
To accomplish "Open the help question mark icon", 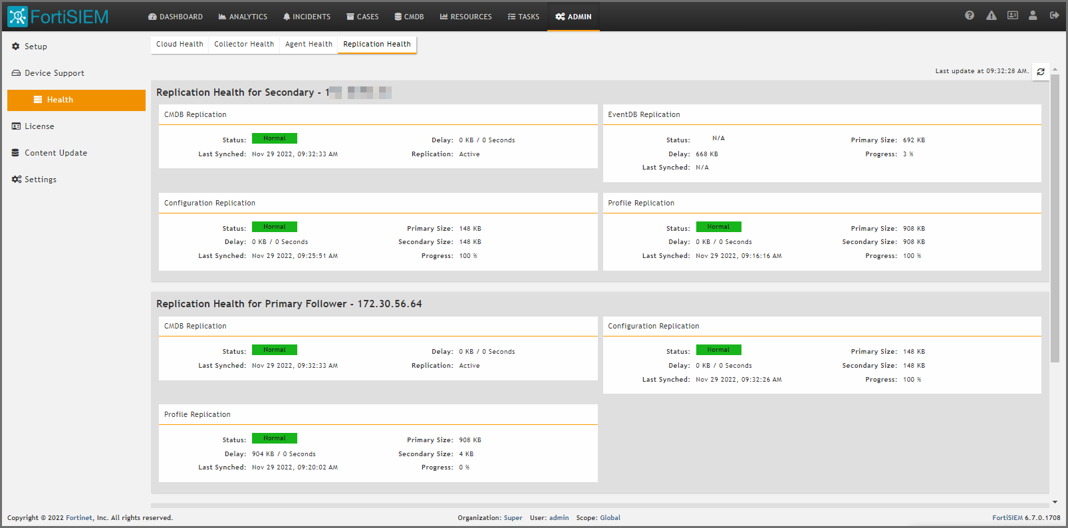I will click(x=970, y=15).
